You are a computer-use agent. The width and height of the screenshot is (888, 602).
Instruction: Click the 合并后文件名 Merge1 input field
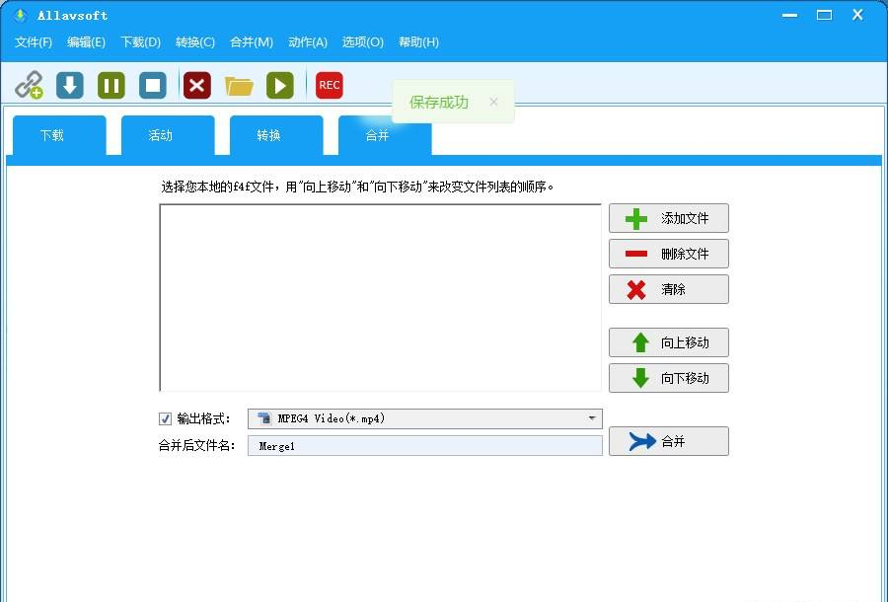[425, 446]
